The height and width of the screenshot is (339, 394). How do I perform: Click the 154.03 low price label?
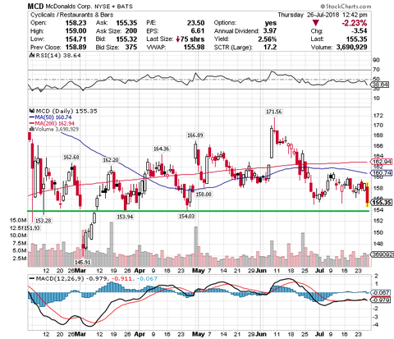[186, 216]
